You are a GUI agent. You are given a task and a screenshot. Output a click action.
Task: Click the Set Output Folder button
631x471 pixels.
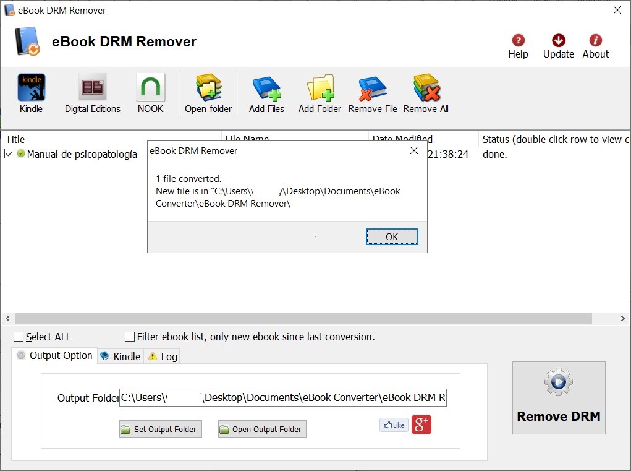(x=161, y=429)
